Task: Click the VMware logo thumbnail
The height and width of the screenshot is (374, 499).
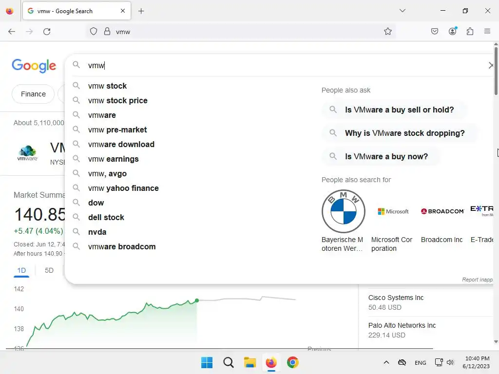Action: [x=27, y=153]
